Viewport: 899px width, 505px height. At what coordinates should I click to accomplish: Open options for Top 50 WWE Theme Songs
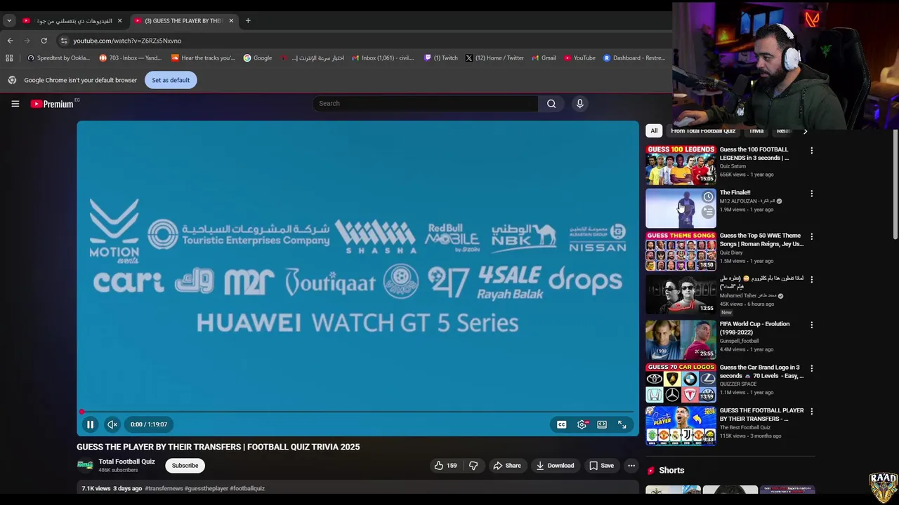tap(811, 237)
